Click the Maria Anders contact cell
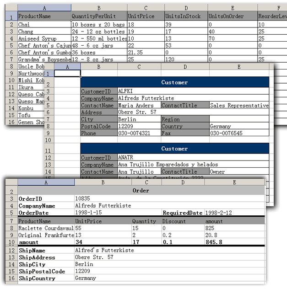This screenshot has height=294, width=287. [139, 105]
